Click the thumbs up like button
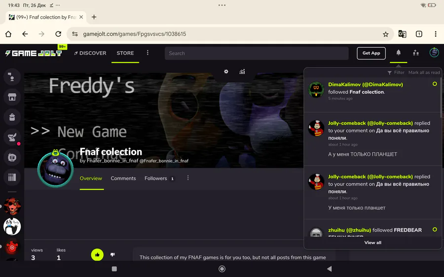This screenshot has width=444, height=277. (x=97, y=255)
